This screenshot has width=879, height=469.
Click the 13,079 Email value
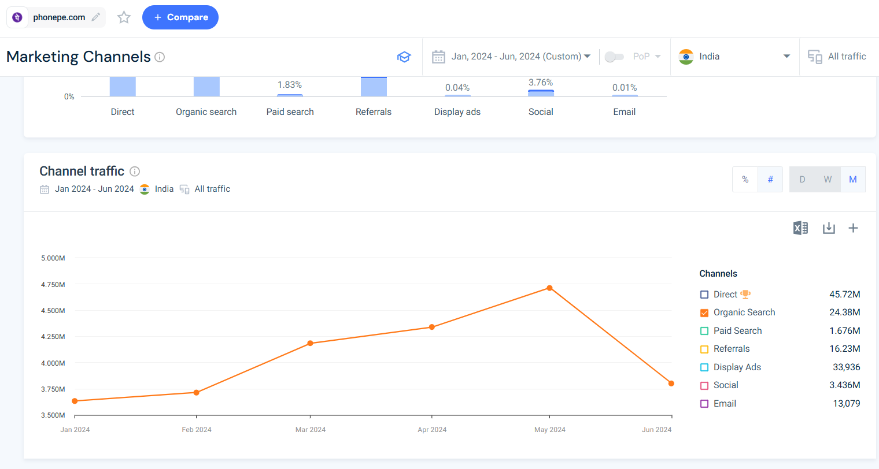tap(847, 404)
